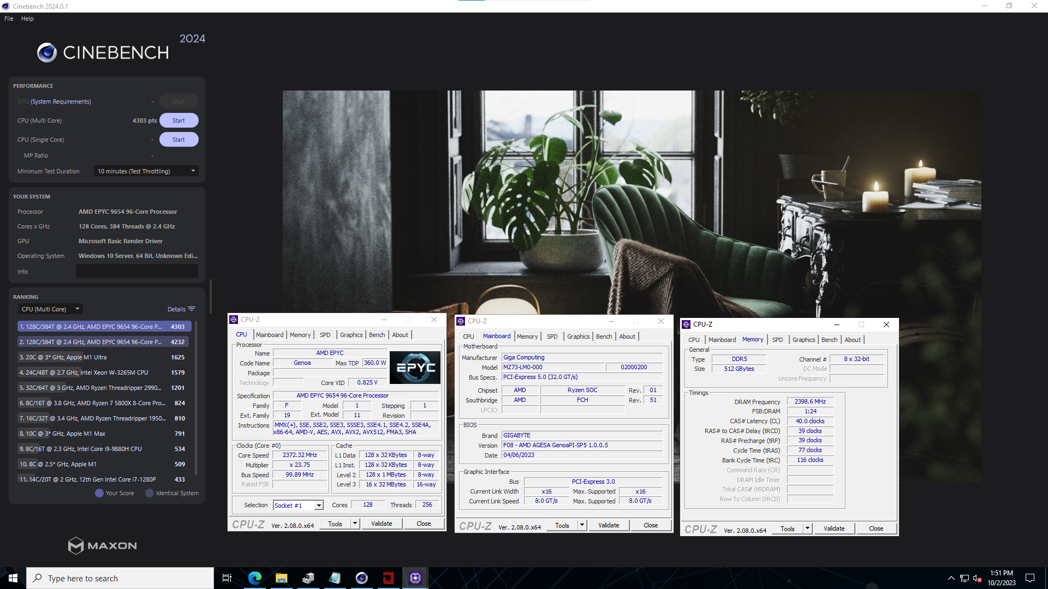1048x589 pixels.
Task: Open Memory tab in middle CPU-Z window
Action: (527, 336)
